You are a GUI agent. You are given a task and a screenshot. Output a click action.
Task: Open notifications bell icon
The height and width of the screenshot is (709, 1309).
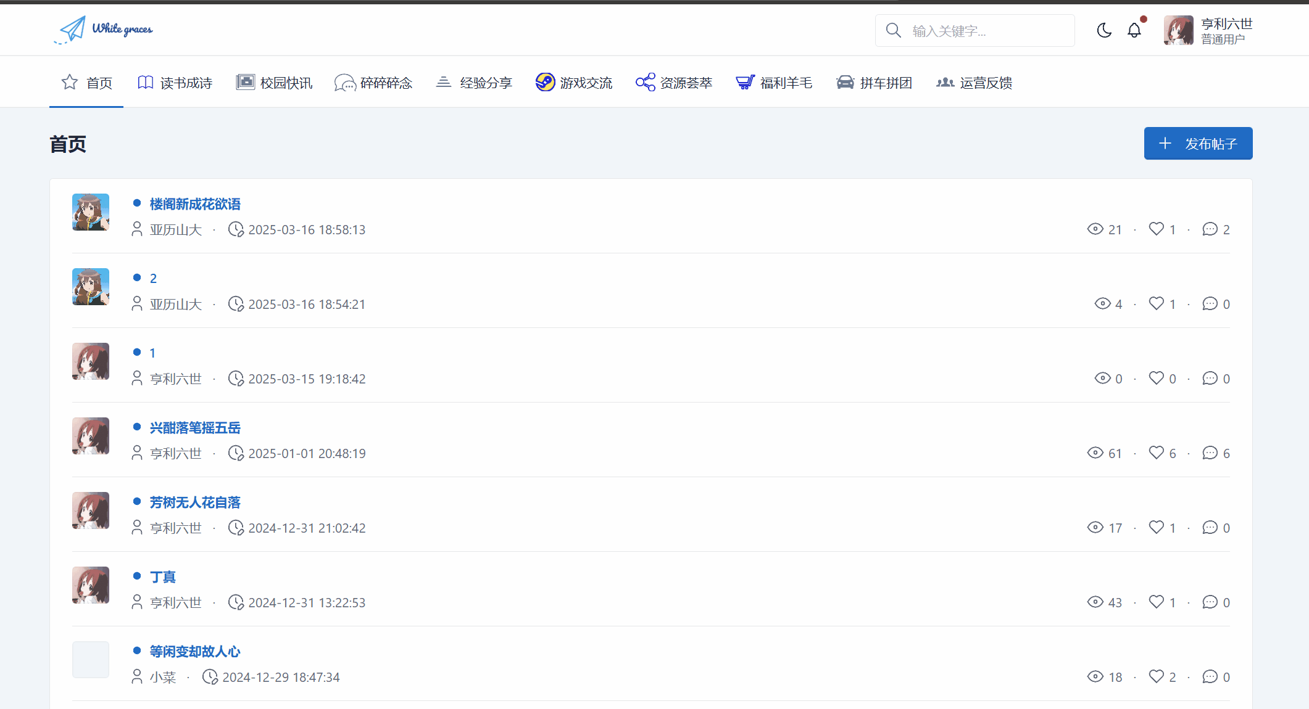[1134, 30]
